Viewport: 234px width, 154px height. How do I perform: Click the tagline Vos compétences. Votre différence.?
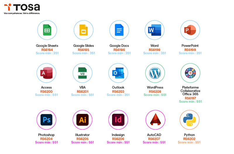(22, 13)
